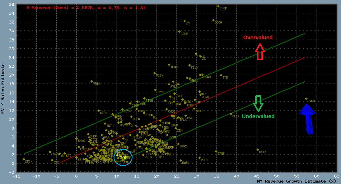Select the TEAM ticker label

coord(174,67)
